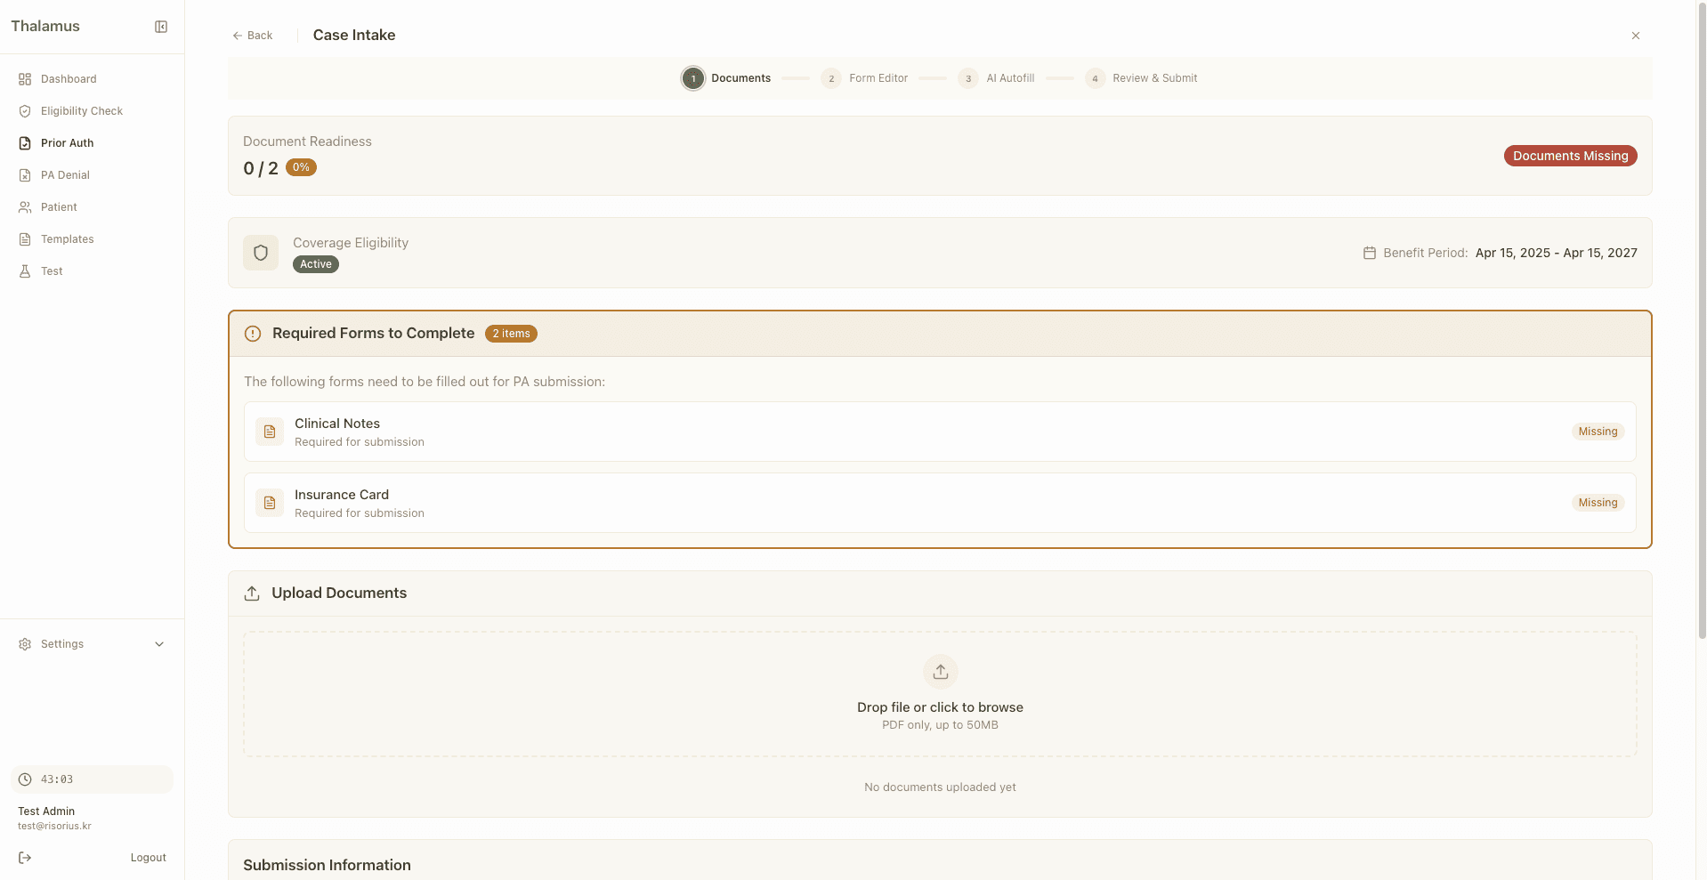1707x880 pixels.
Task: Click the session timer clock icon
Action: click(x=25, y=779)
